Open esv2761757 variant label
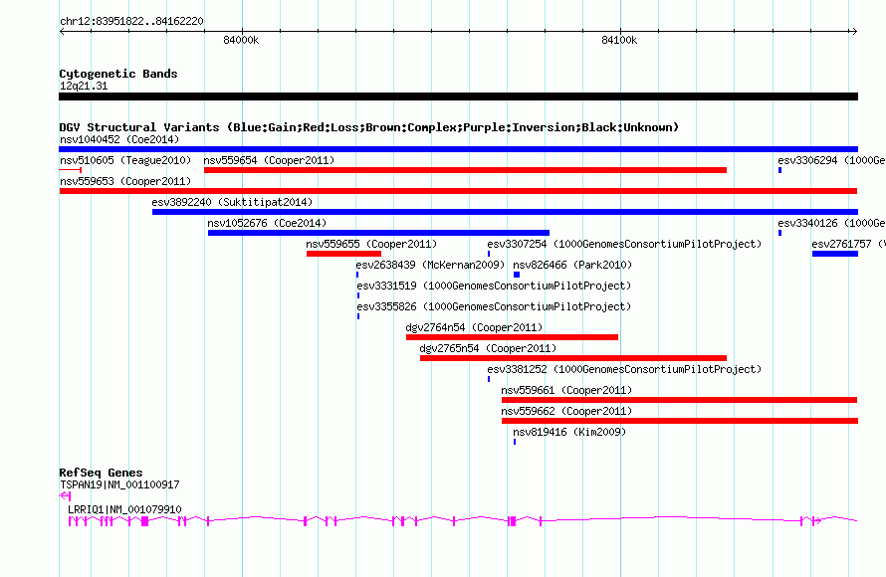Viewport: 886px width, 577px height. [x=848, y=244]
